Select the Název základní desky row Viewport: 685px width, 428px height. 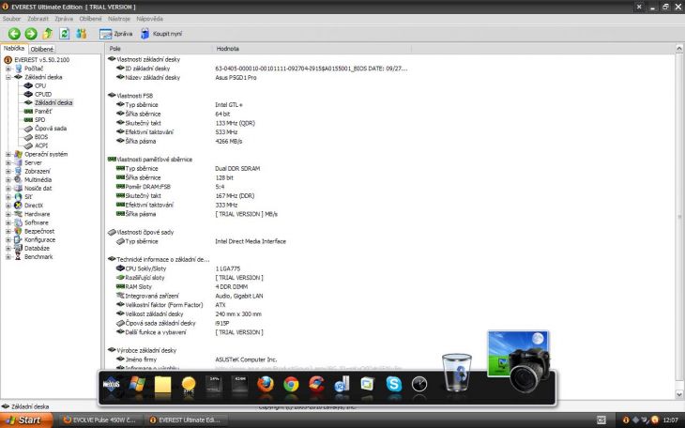tap(258, 77)
